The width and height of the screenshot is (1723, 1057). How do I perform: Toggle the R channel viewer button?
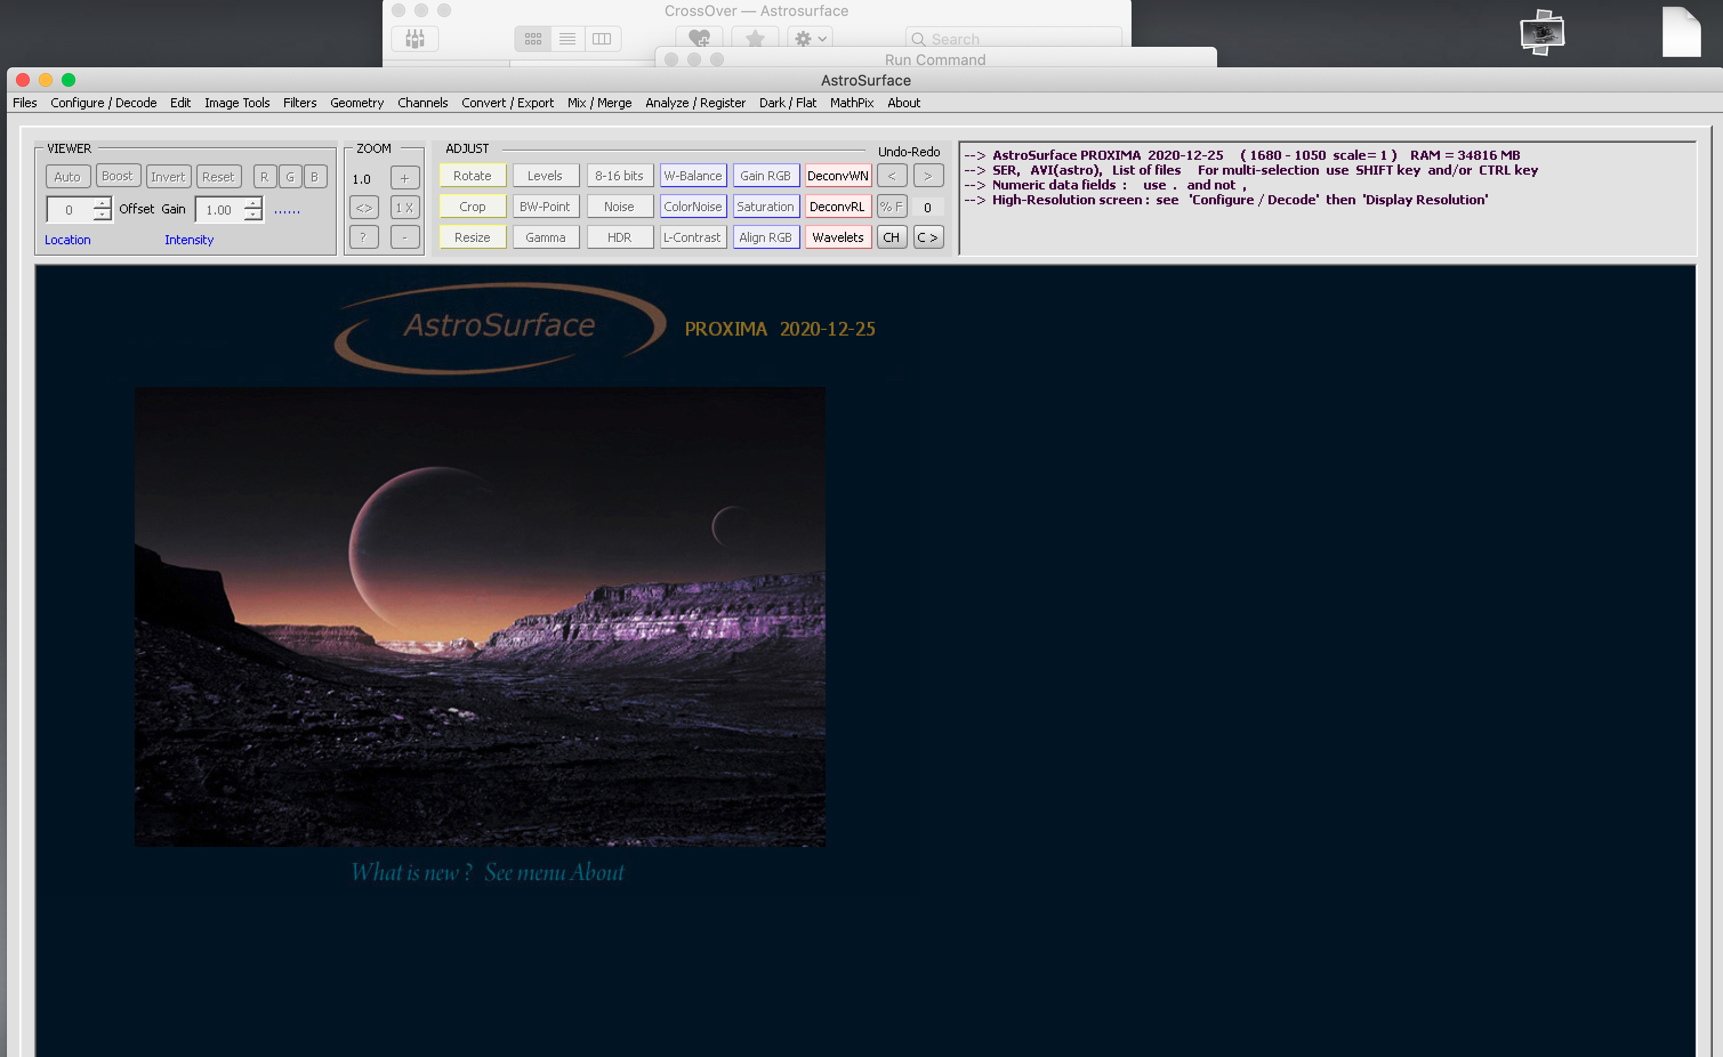[x=264, y=177]
